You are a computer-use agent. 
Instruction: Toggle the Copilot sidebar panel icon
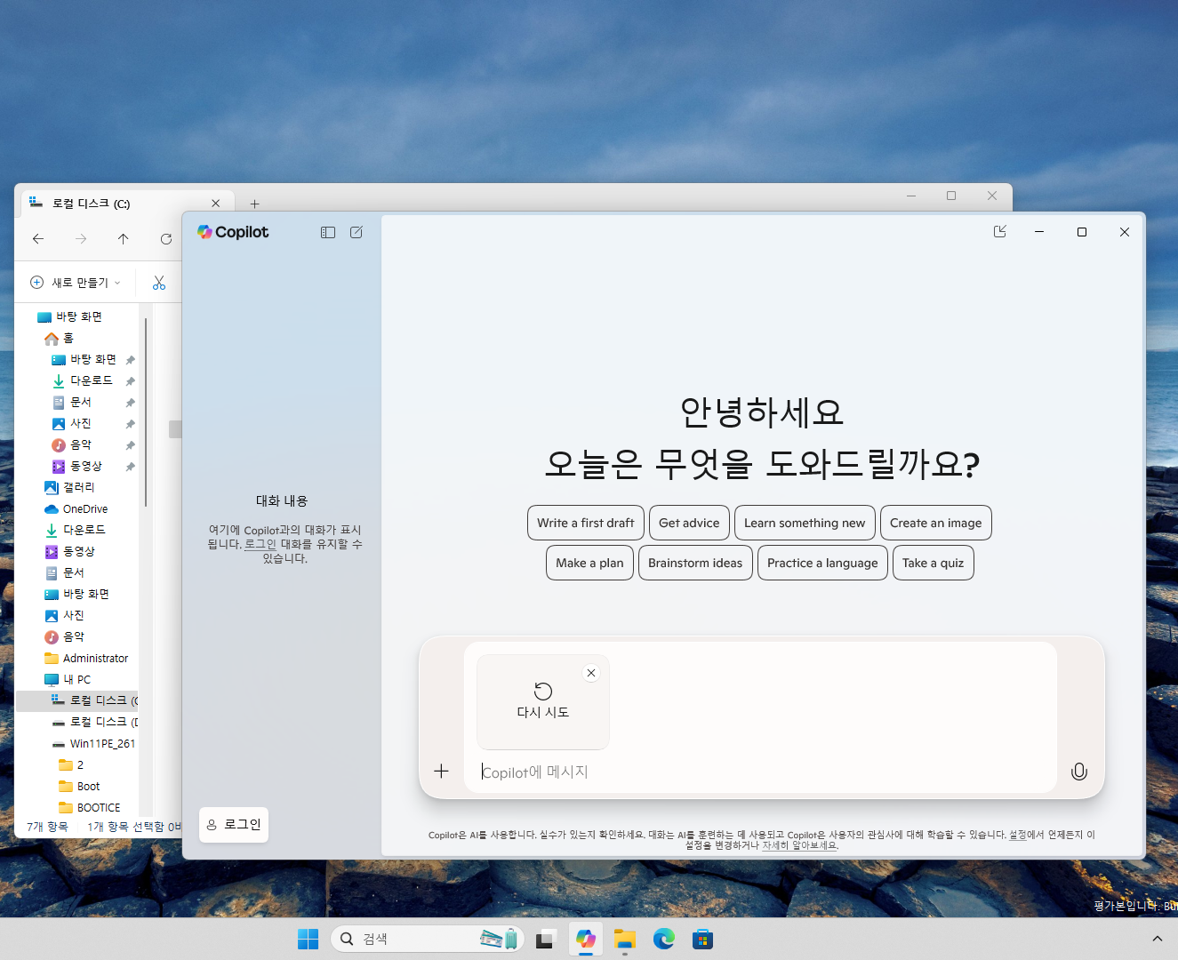(328, 232)
